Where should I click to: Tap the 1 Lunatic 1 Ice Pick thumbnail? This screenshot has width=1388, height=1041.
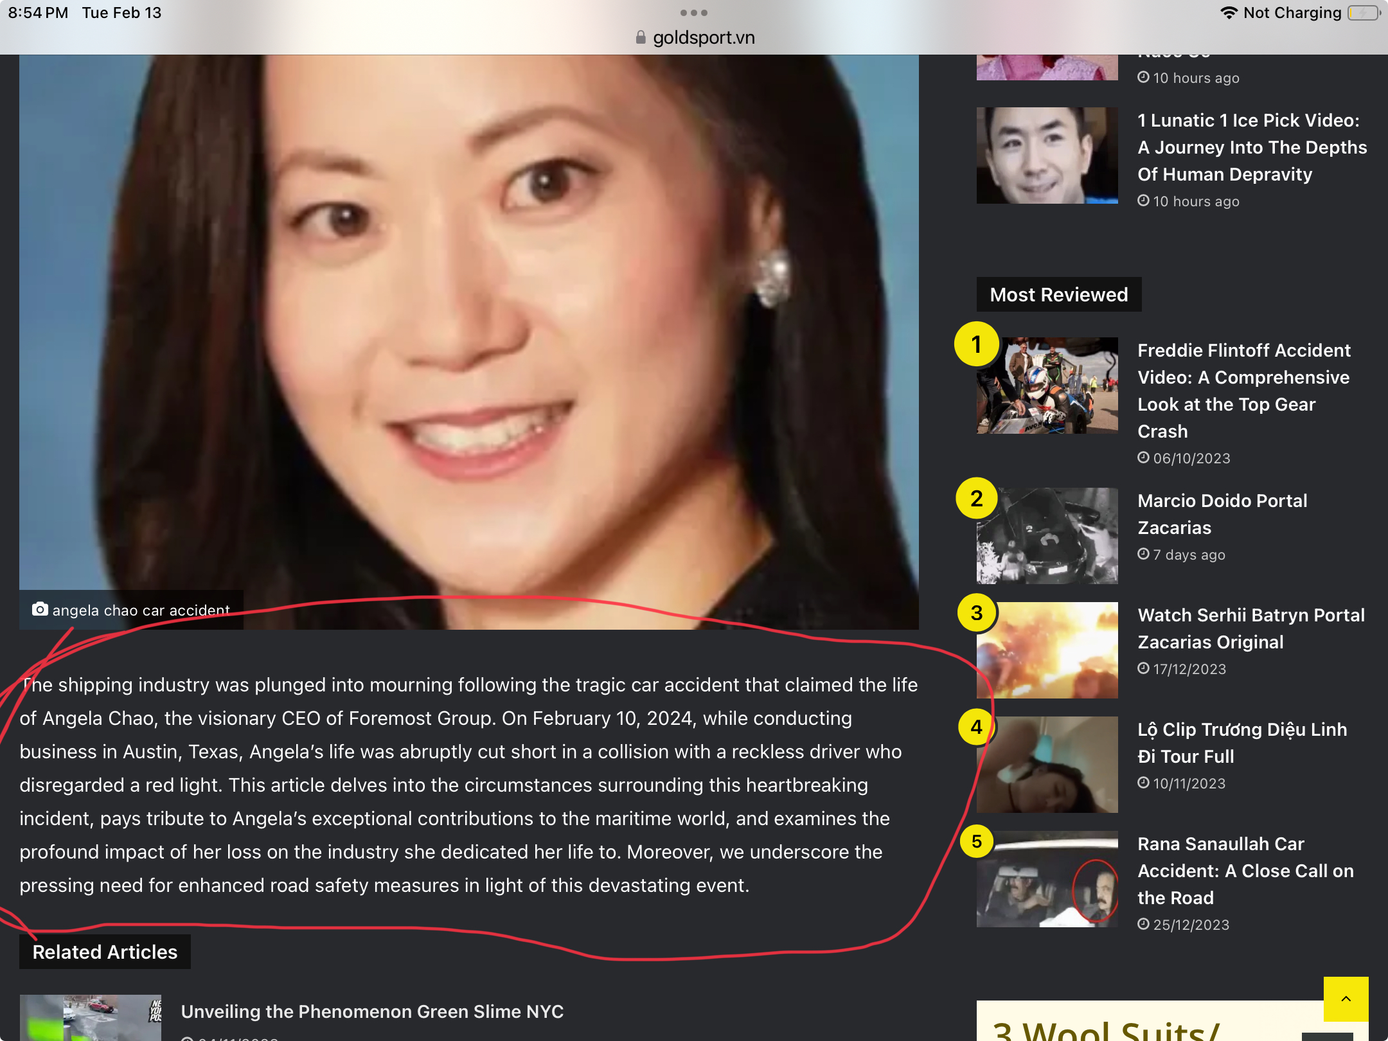(x=1047, y=156)
